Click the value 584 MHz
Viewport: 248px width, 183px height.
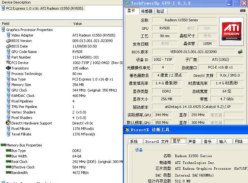pyautogui.click(x=79, y=167)
